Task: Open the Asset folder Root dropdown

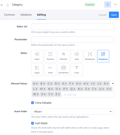Action: [73, 112]
